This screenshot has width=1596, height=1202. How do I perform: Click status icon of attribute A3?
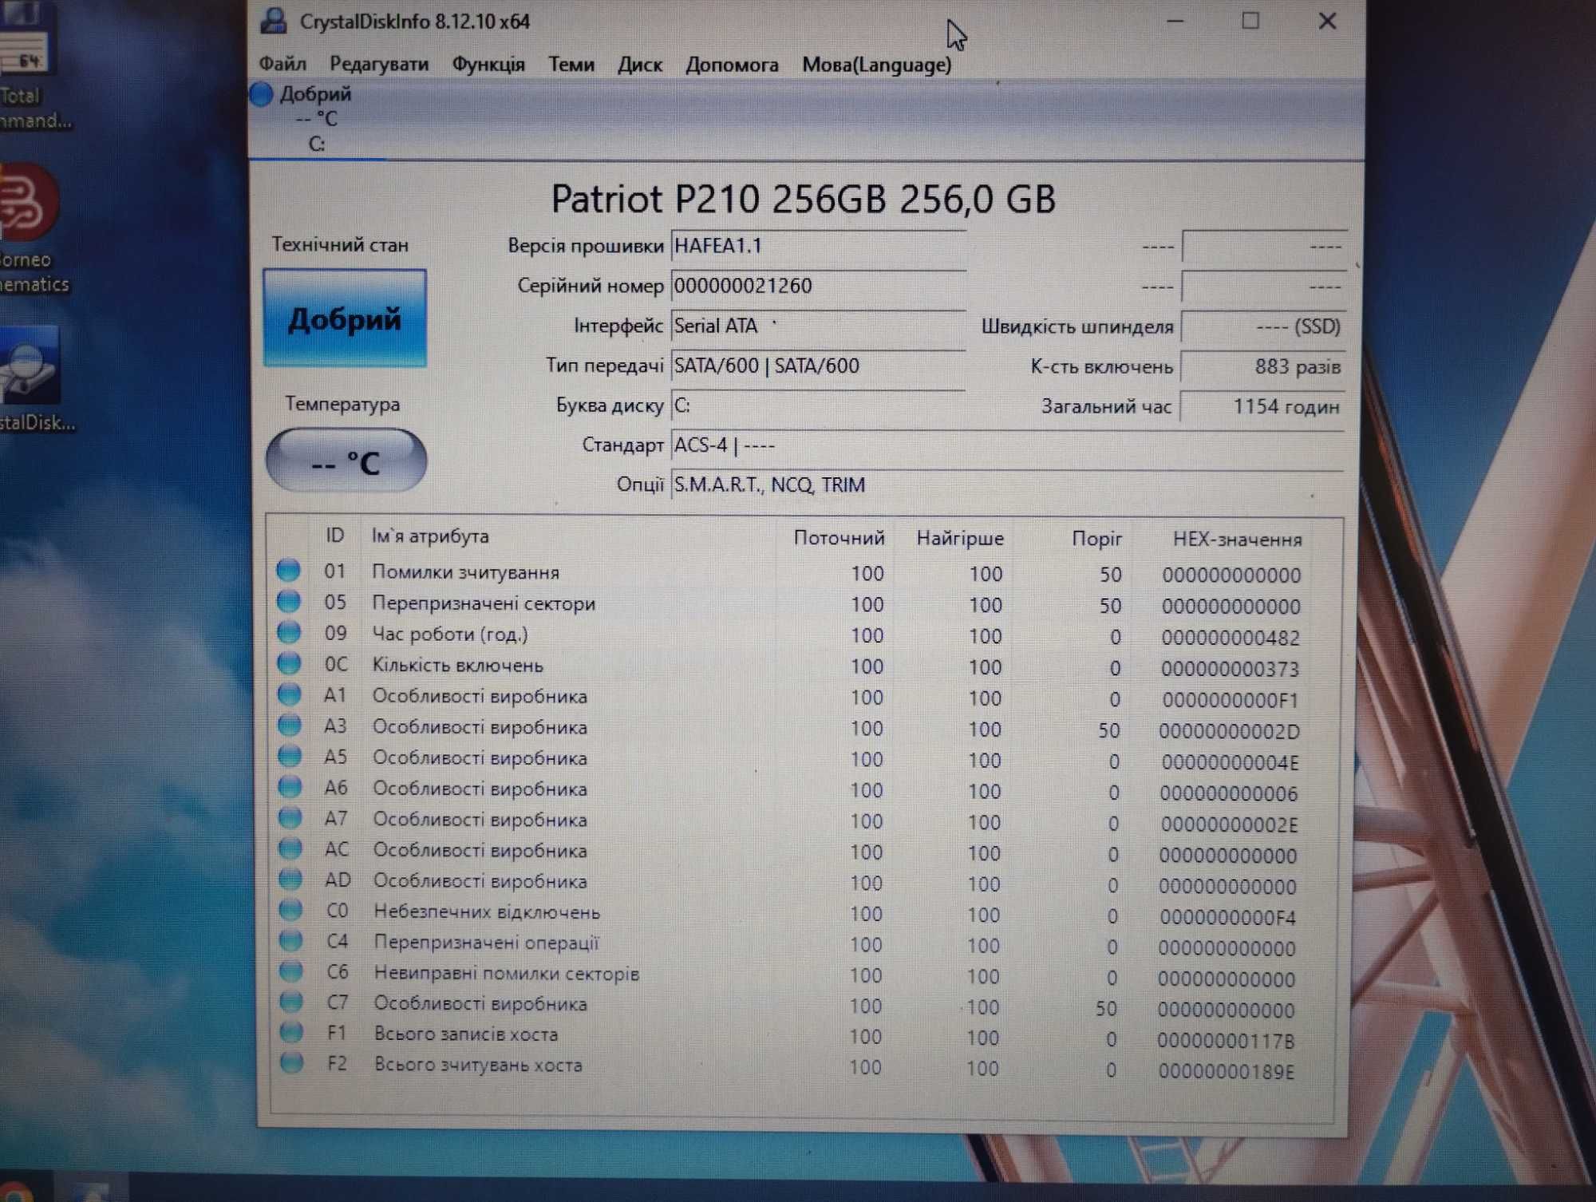289,726
